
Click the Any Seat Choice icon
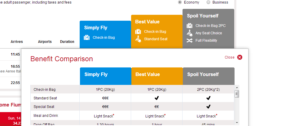point(190,33)
